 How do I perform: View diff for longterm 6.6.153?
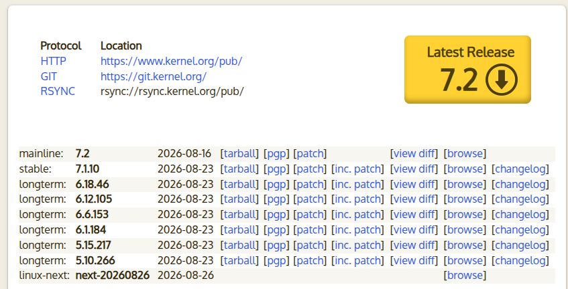coord(414,214)
